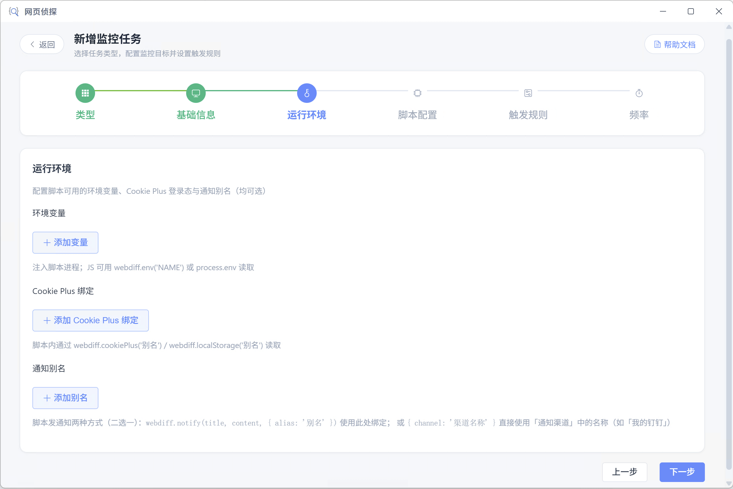733x489 pixels.
Task: Select the 脚本配置 step label
Action: coord(417,115)
